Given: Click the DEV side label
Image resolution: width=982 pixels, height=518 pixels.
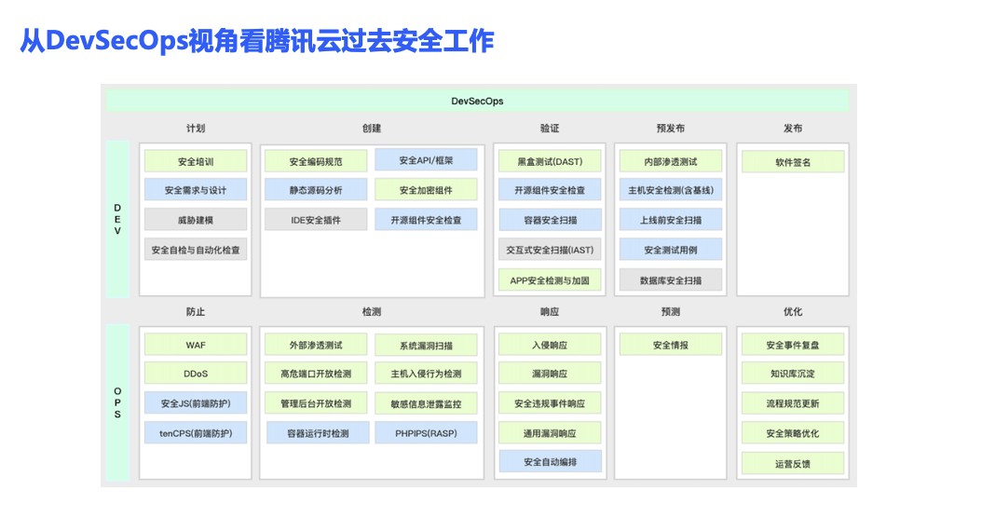Looking at the screenshot, I should pos(117,219).
